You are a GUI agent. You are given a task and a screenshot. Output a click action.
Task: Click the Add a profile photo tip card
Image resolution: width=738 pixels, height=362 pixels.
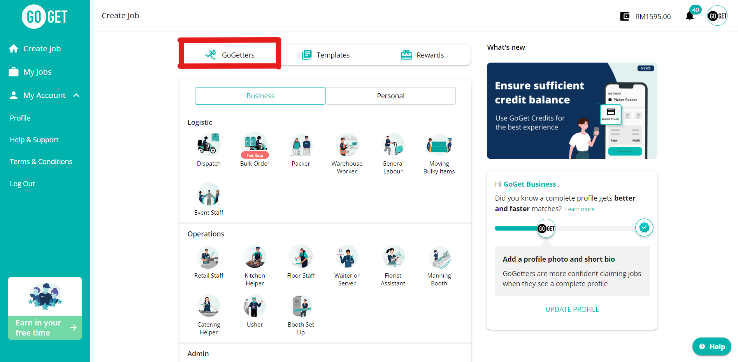[572, 271]
